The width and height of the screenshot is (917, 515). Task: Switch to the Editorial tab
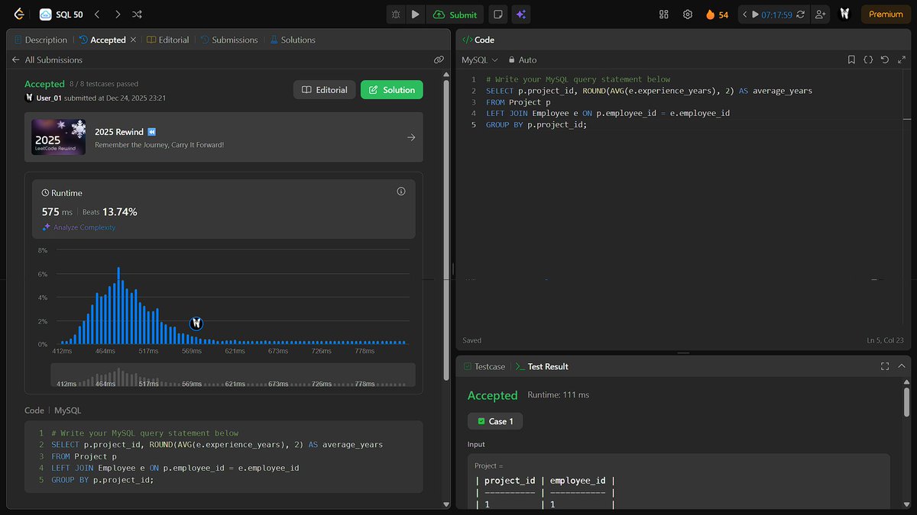(x=167, y=40)
